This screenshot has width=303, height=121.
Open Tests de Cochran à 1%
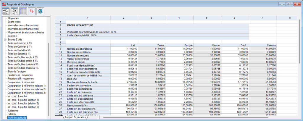(x=20, y=46)
